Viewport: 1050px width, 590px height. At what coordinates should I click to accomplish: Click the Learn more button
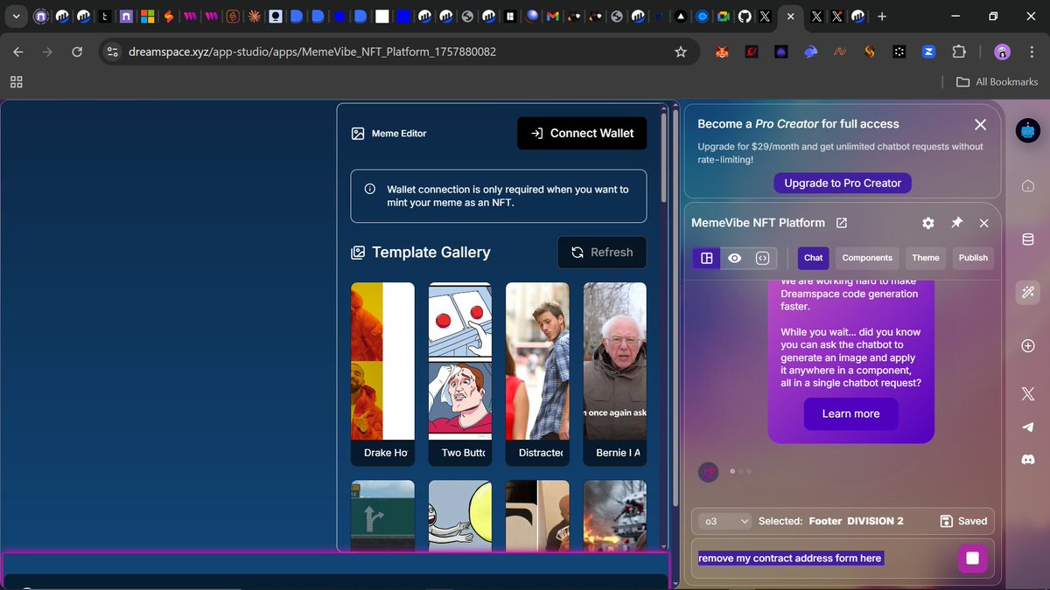851,413
